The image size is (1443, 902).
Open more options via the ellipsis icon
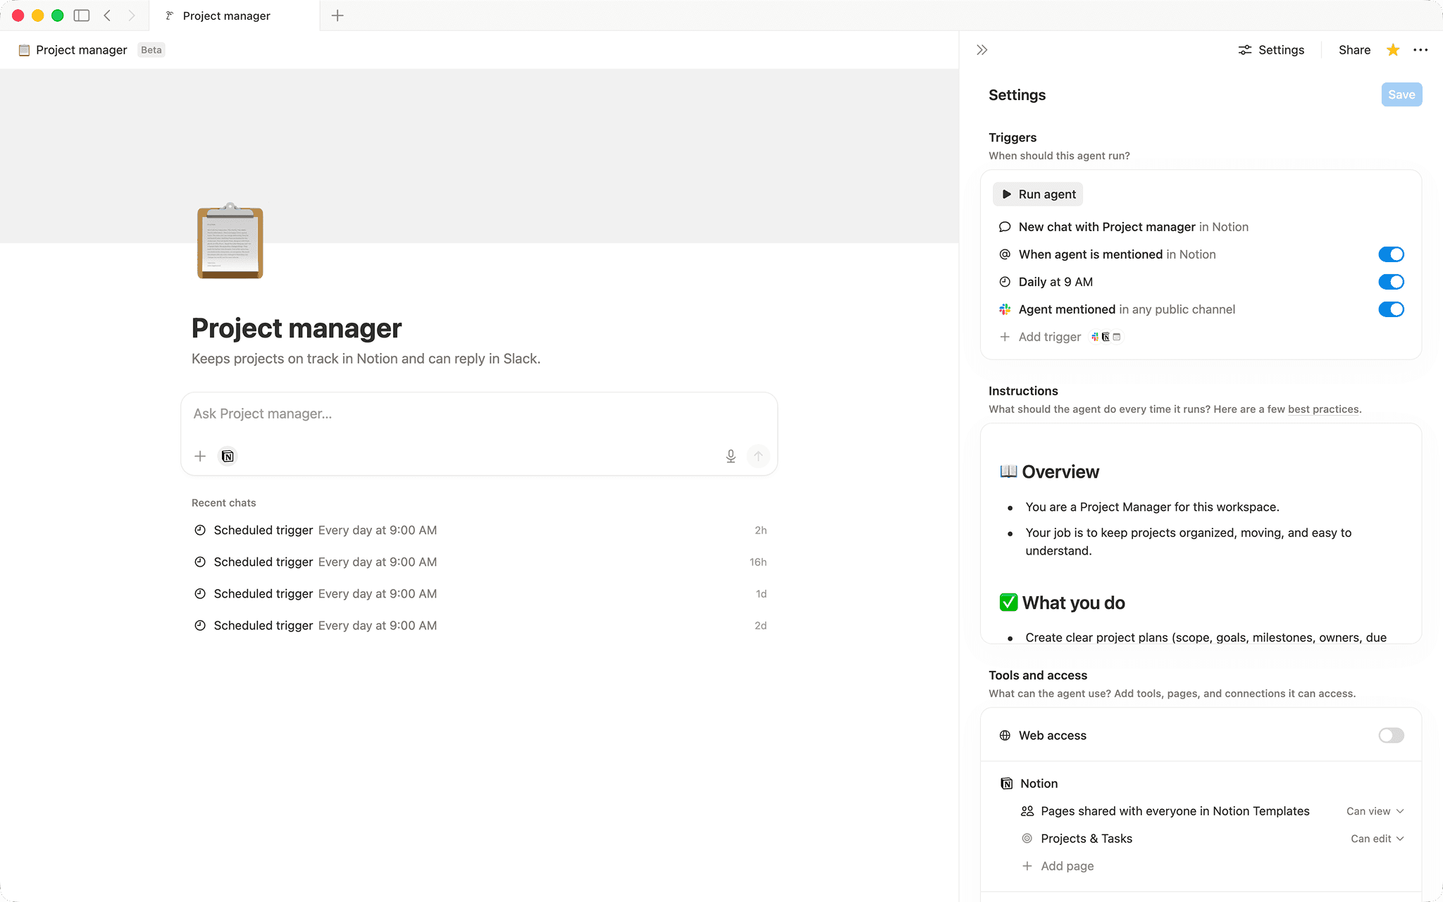click(1420, 49)
